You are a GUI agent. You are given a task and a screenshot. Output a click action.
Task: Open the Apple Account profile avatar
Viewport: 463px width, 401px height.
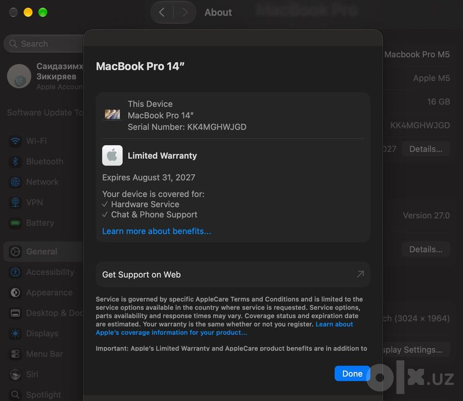tap(19, 76)
